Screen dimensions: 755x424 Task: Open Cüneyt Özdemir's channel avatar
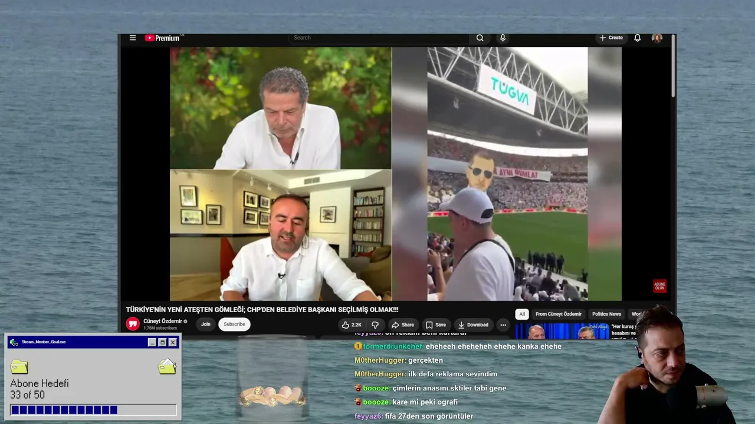point(133,324)
